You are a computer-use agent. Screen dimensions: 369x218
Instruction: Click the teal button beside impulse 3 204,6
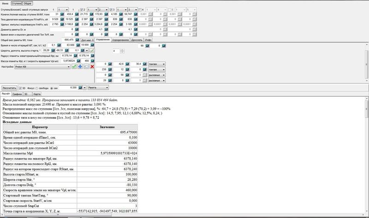tap(106, 24)
